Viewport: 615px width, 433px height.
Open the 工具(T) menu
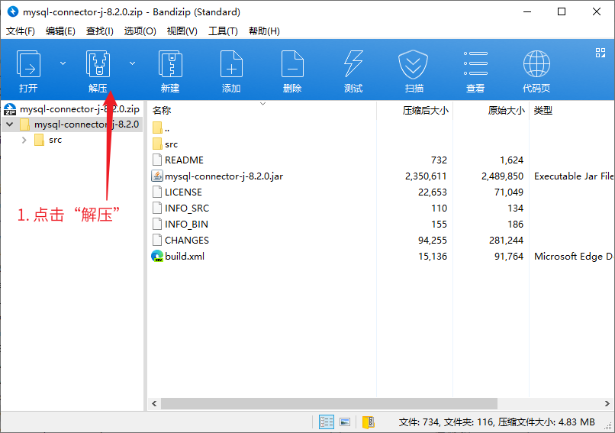coord(223,31)
